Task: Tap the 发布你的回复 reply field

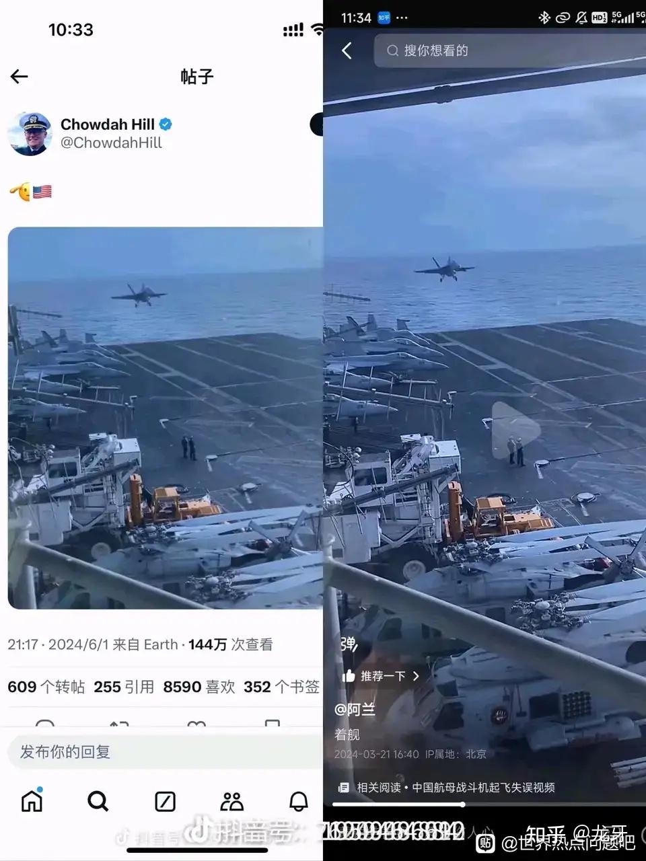Action: click(165, 751)
